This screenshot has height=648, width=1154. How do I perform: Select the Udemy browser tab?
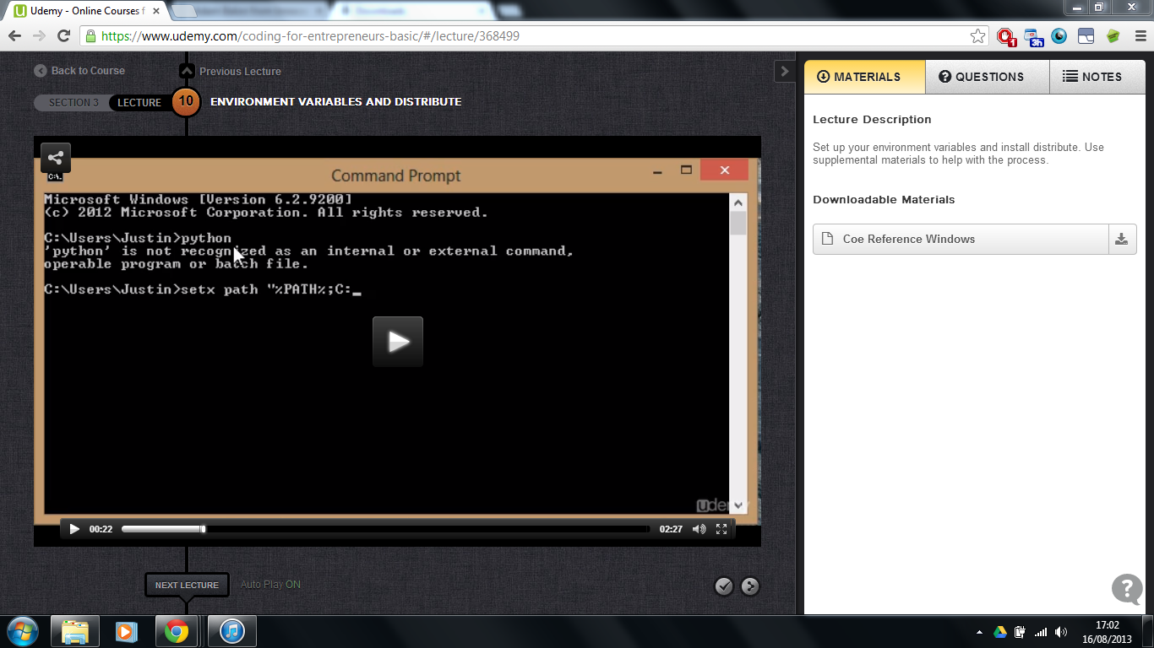click(x=84, y=11)
